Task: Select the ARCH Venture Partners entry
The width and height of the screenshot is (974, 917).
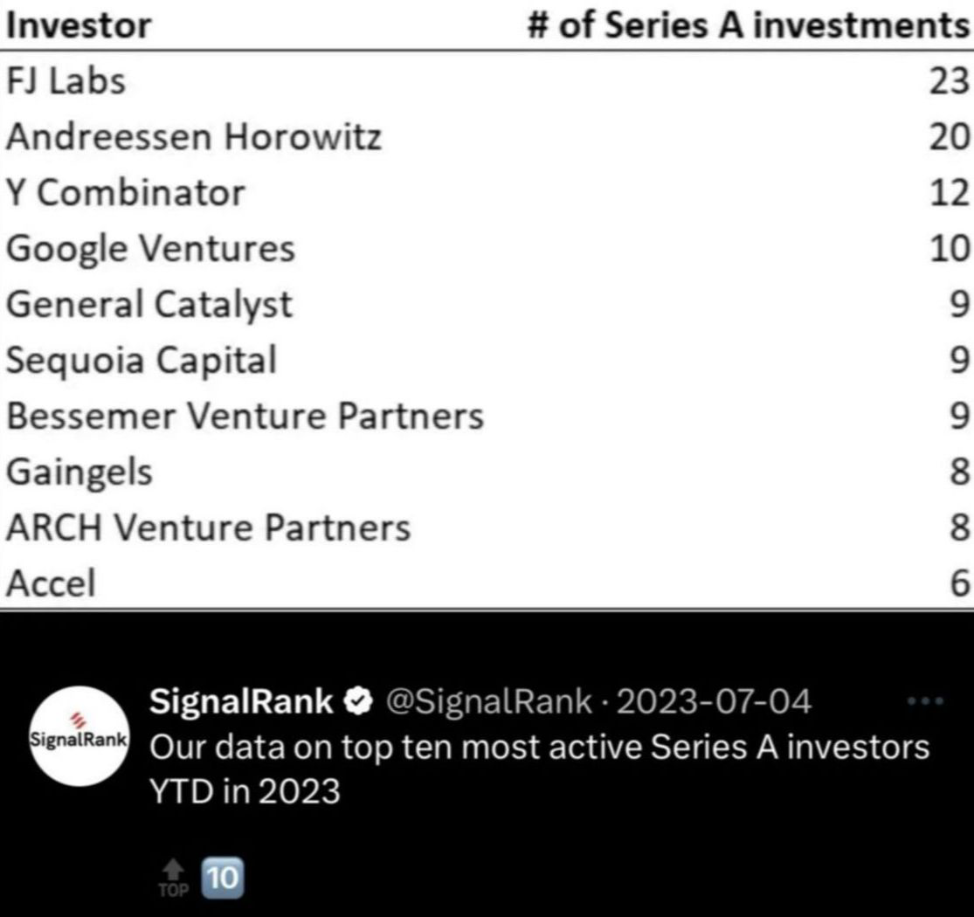Action: coord(208,527)
